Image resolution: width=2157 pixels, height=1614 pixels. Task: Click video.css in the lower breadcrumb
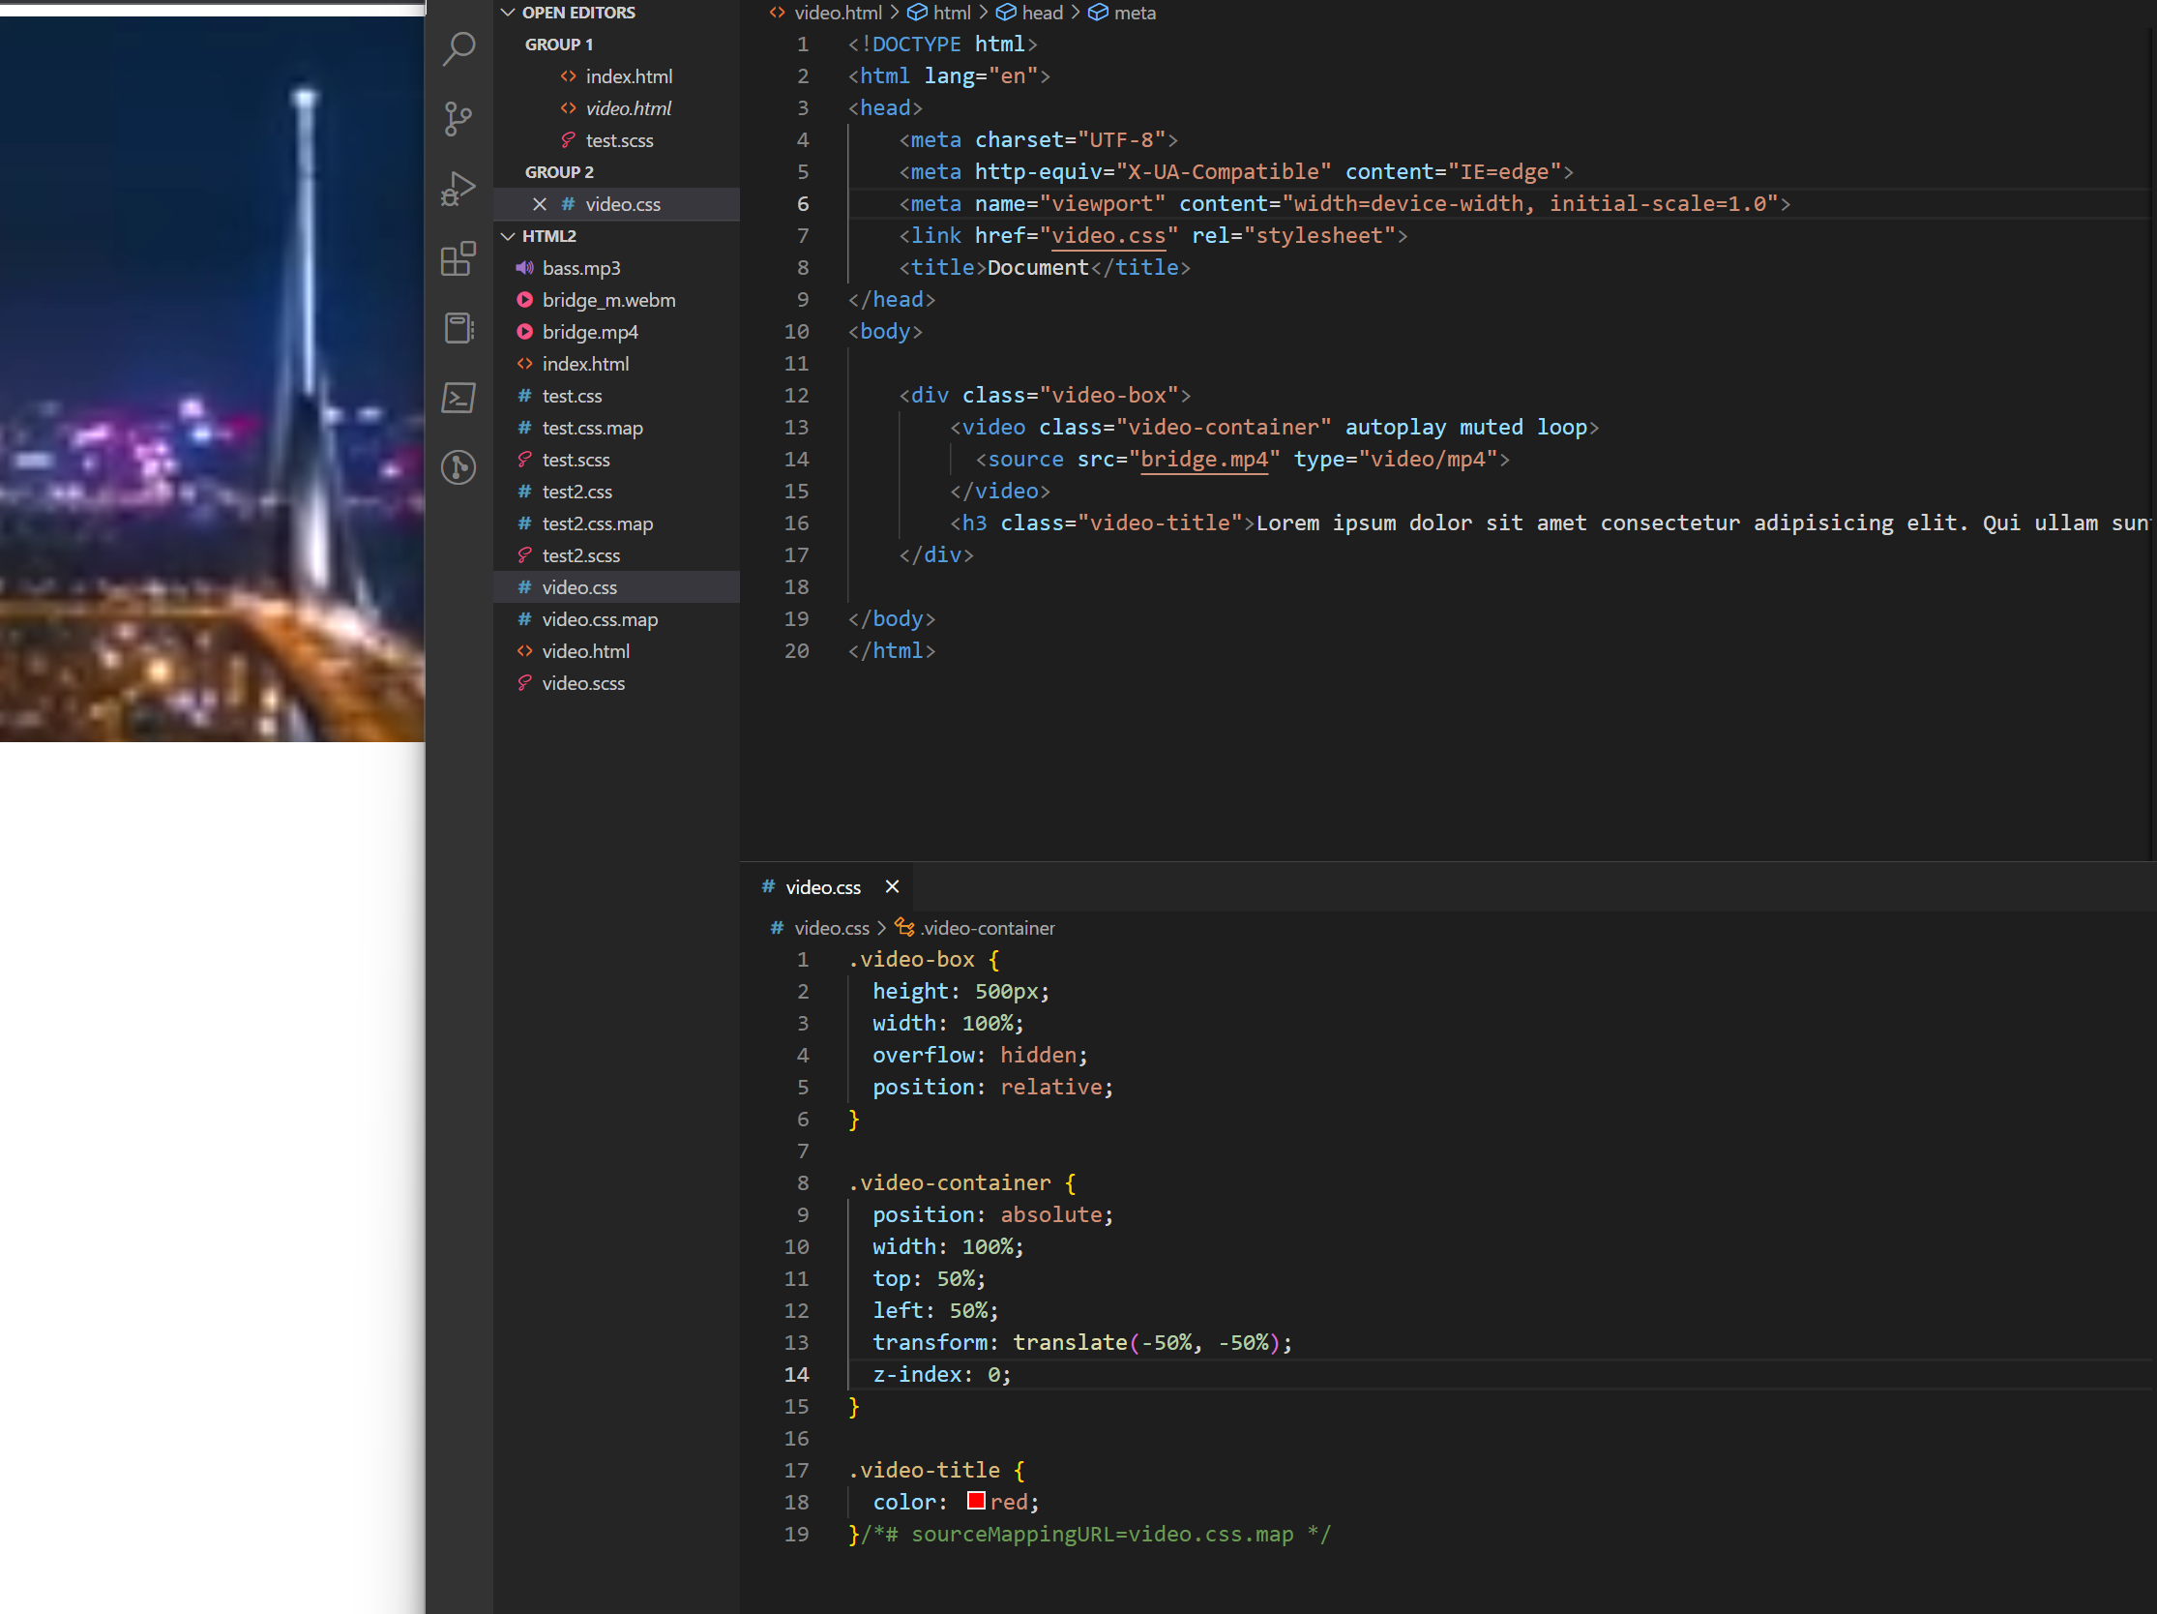click(x=832, y=928)
